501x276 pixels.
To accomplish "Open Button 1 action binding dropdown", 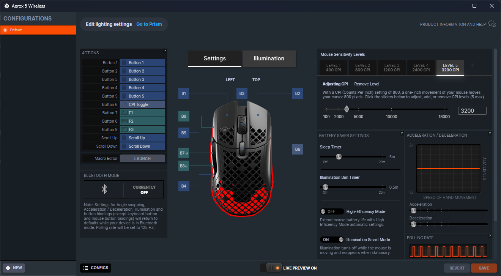I will 142,63.
